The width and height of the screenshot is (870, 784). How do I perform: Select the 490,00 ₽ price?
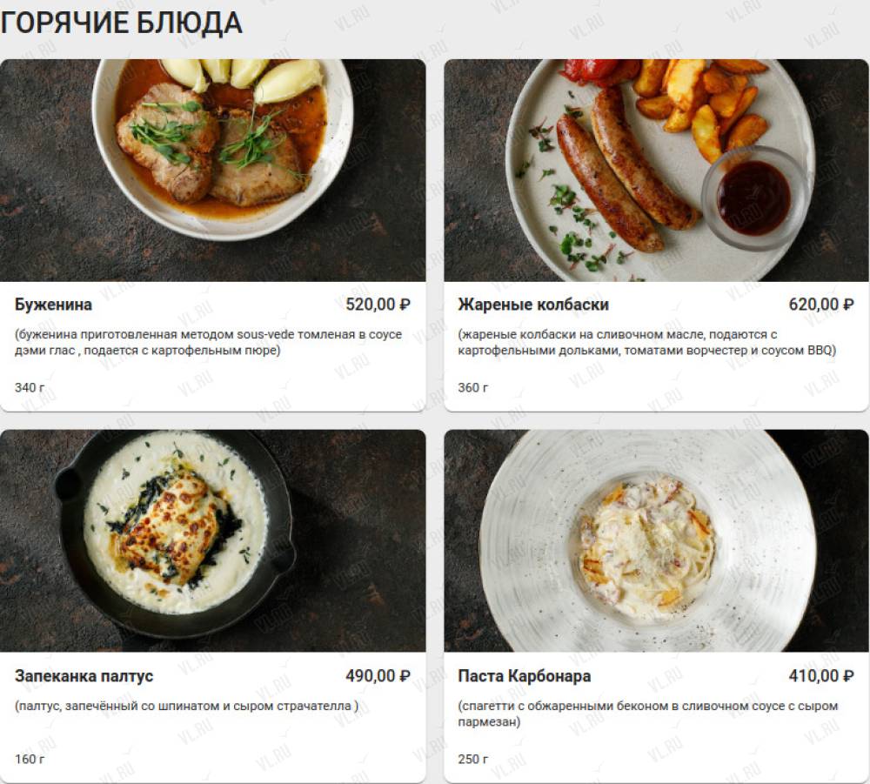coord(378,676)
